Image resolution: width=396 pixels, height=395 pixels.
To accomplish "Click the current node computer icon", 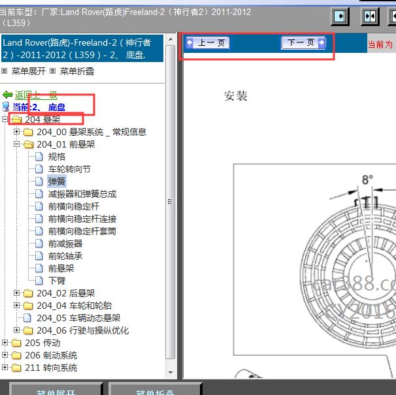I will point(6,107).
